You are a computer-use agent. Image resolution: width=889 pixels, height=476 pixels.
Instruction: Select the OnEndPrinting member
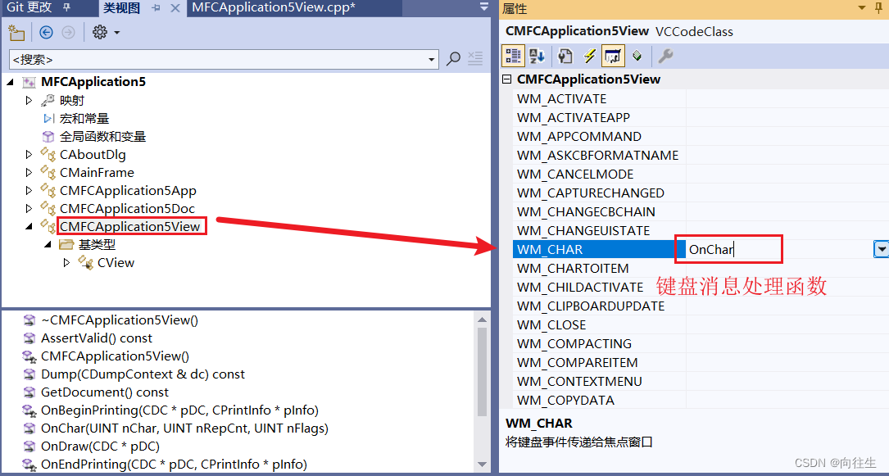(174, 465)
